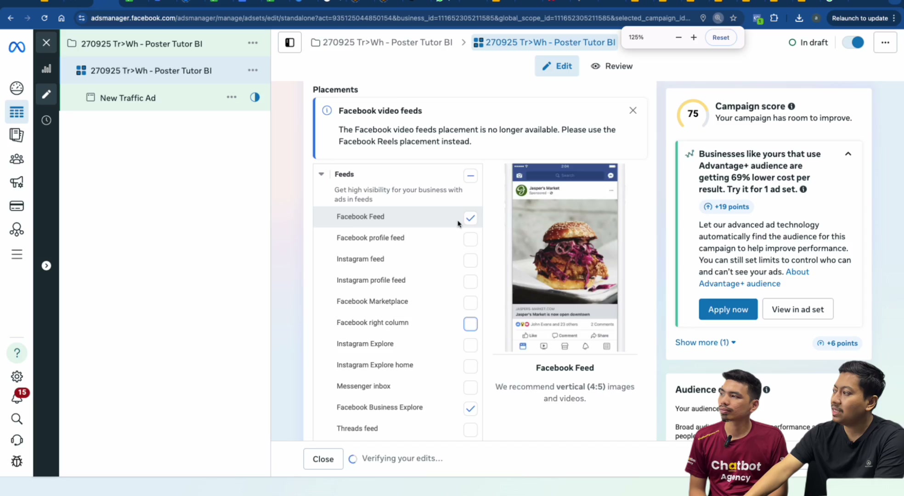Click the Apply now button
The width and height of the screenshot is (904, 496).
(x=728, y=309)
